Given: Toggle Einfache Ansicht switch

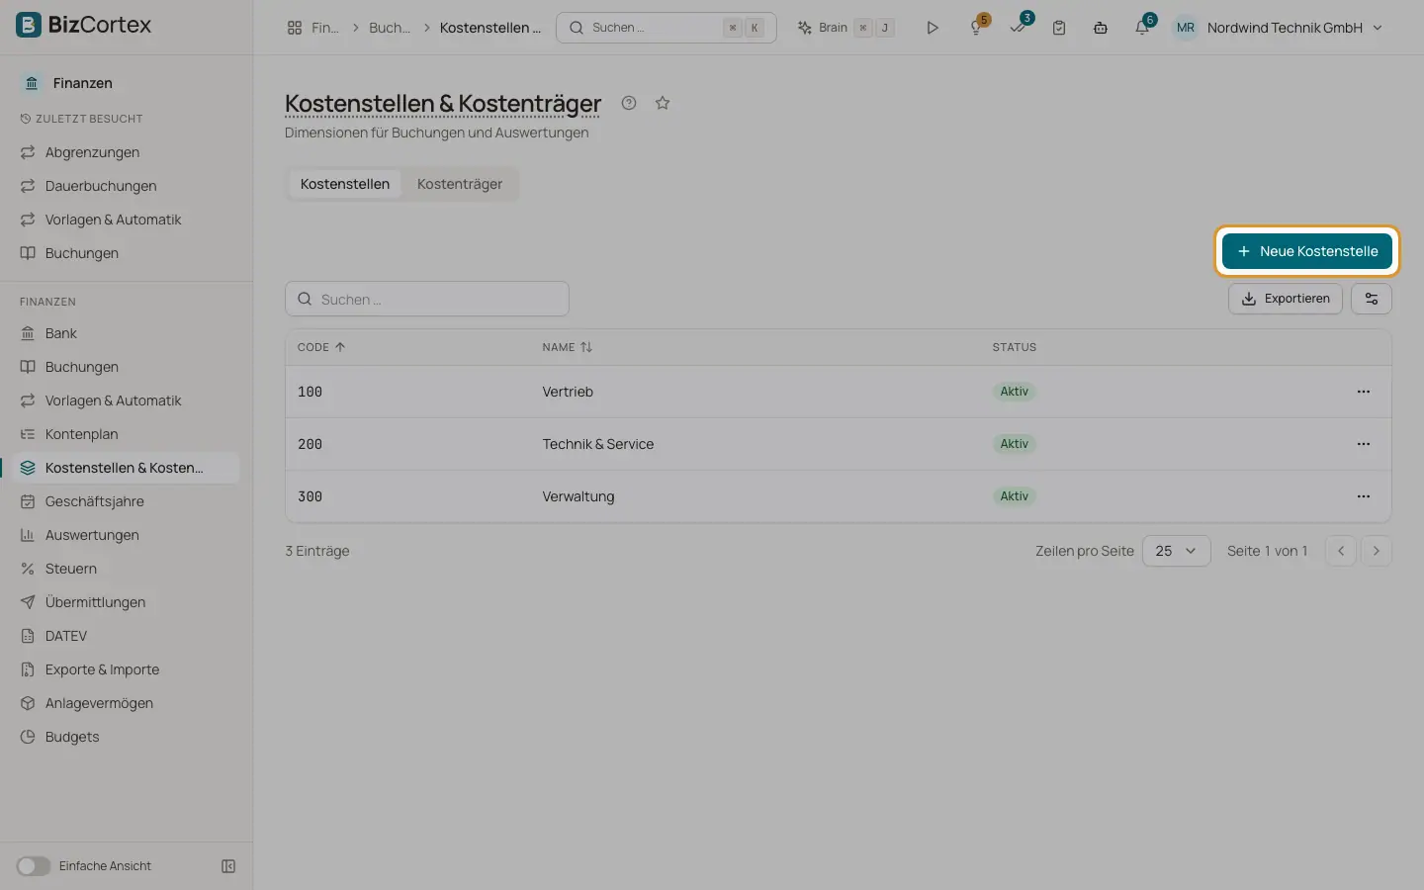Looking at the screenshot, I should pos(34,866).
